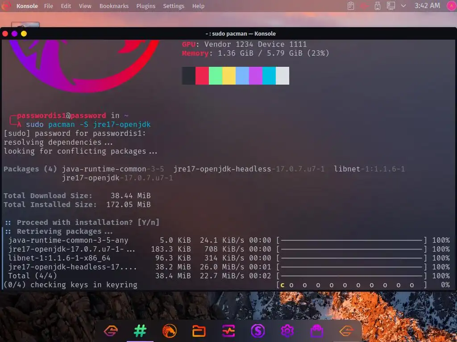Click 'java-runtime-common-3-5' in the Packages list
This screenshot has height=342, width=457.
click(113, 169)
